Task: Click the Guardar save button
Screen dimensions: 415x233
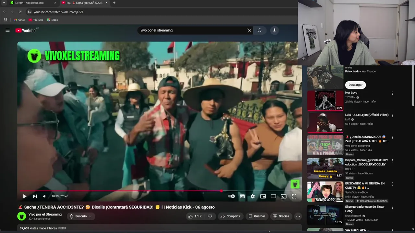Action: pyautogui.click(x=256, y=216)
